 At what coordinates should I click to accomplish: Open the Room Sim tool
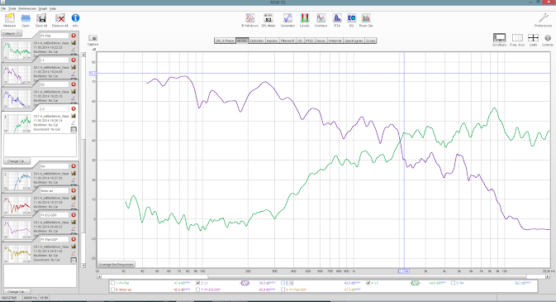pyautogui.click(x=366, y=20)
